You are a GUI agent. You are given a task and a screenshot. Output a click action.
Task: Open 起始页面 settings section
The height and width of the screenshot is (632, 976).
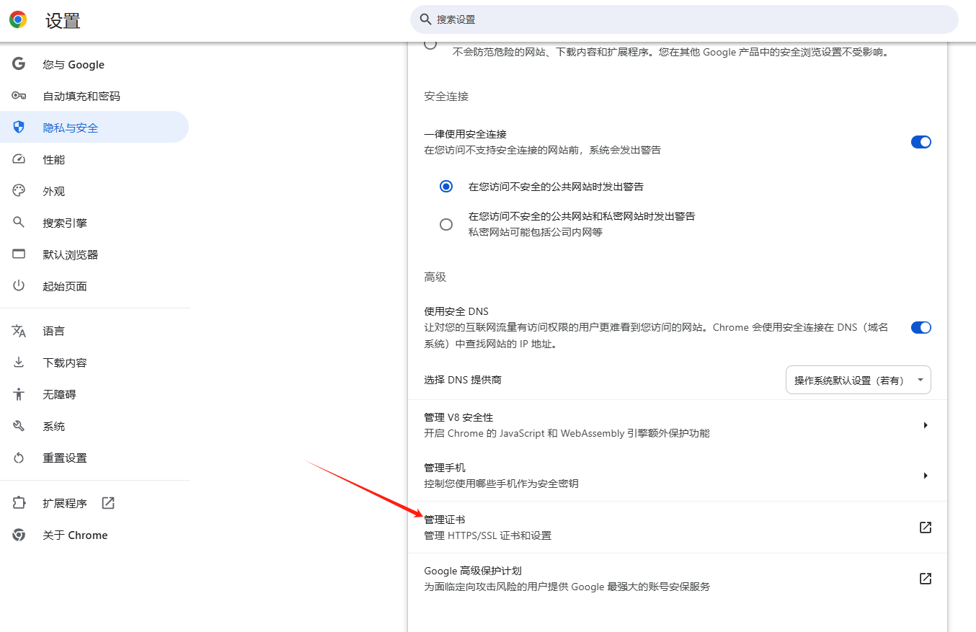pos(94,286)
